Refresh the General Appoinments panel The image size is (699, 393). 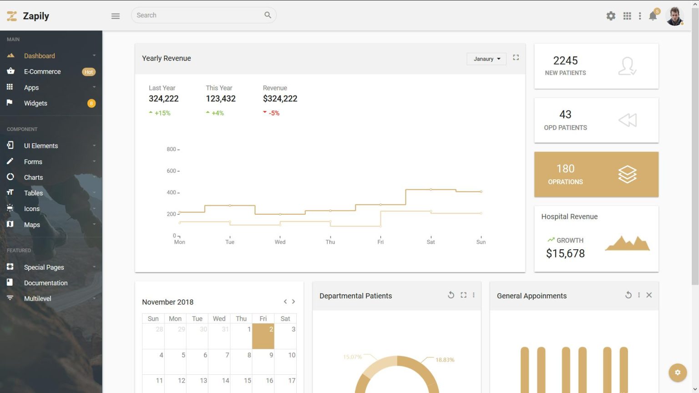(628, 295)
